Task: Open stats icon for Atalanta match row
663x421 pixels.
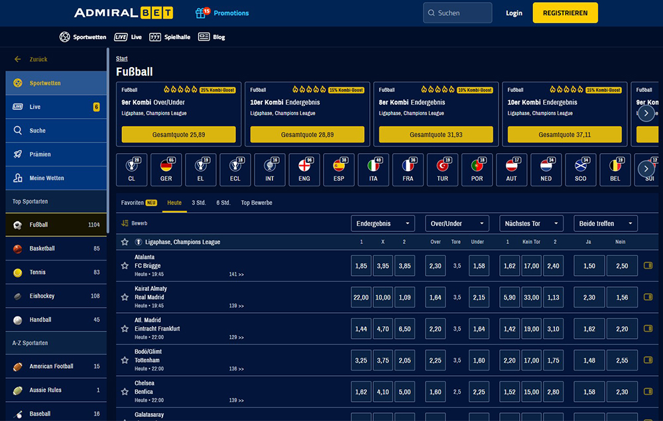Action: pos(648,265)
